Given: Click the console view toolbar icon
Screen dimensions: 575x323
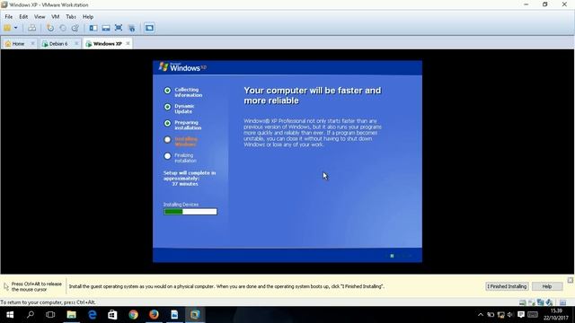Looking at the screenshot, I should point(149,28).
